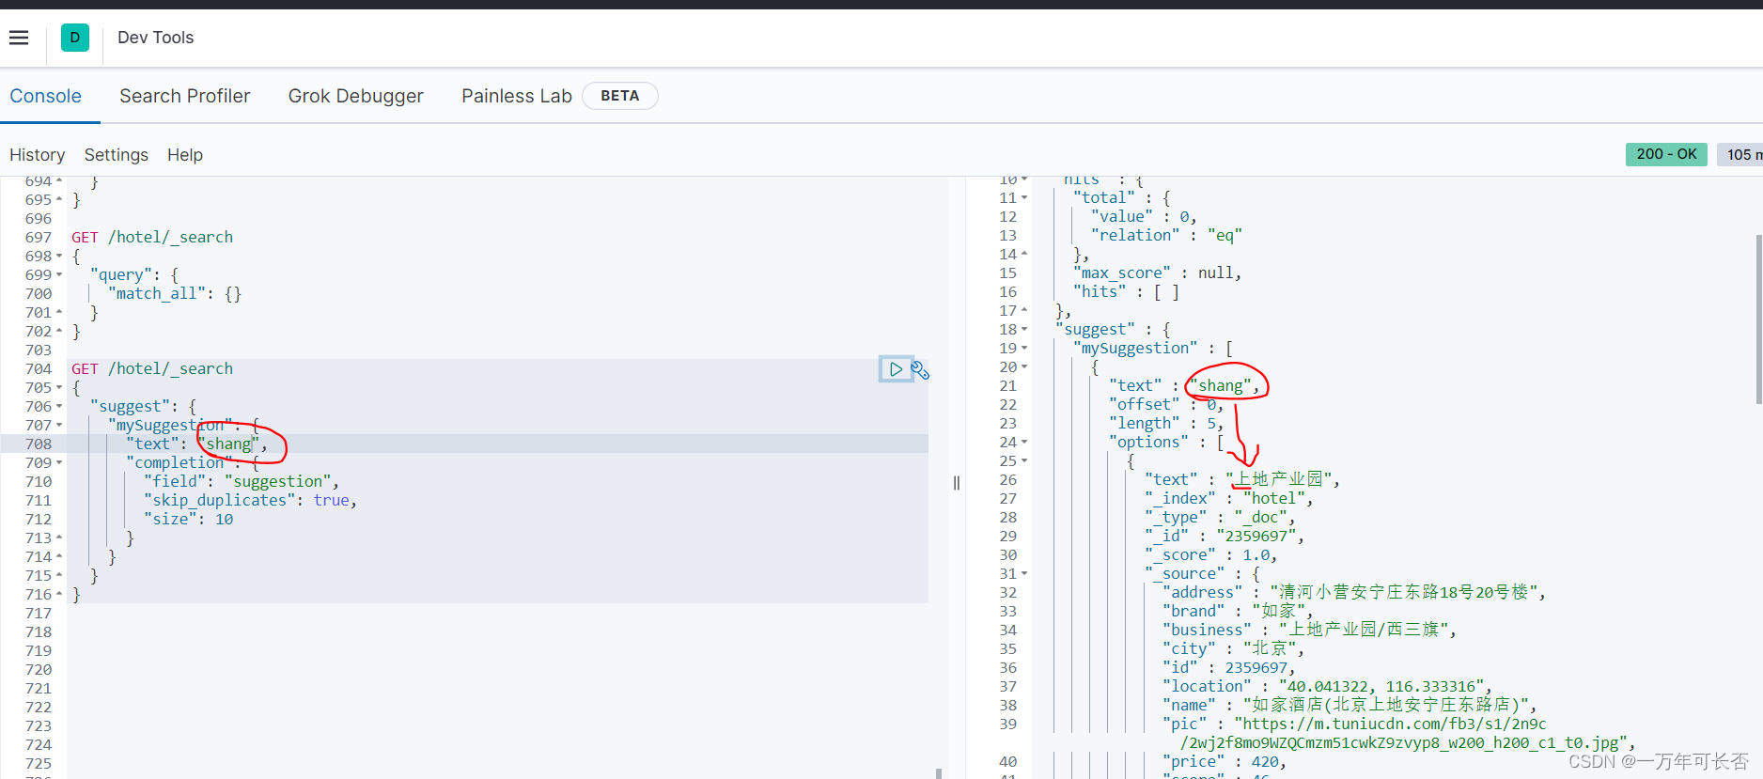
Task: Click the "location" coordinates line
Action: (1327, 687)
